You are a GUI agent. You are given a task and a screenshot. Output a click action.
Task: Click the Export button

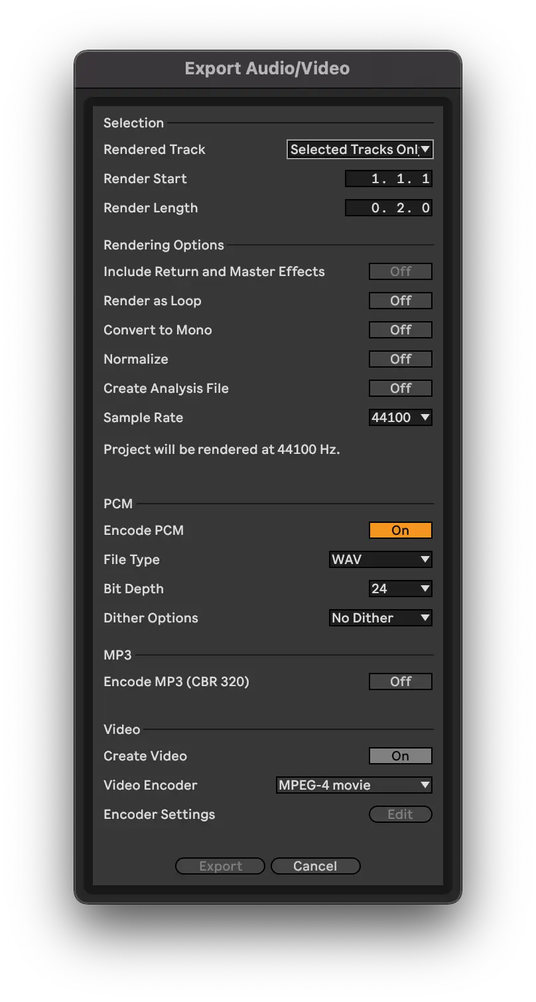click(x=220, y=866)
